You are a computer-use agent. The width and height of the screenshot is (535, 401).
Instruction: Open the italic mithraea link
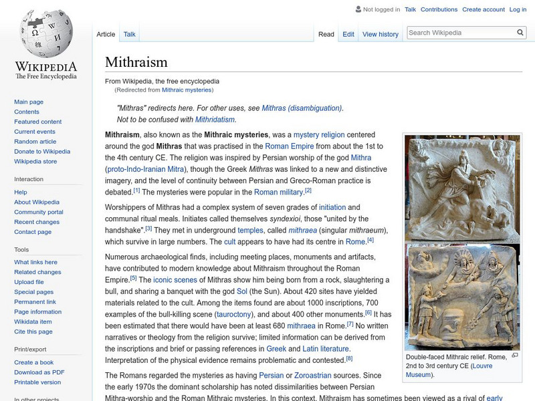tap(303, 231)
